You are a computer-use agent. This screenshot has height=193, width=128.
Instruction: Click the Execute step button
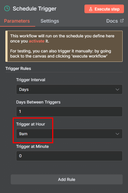click(104, 9)
